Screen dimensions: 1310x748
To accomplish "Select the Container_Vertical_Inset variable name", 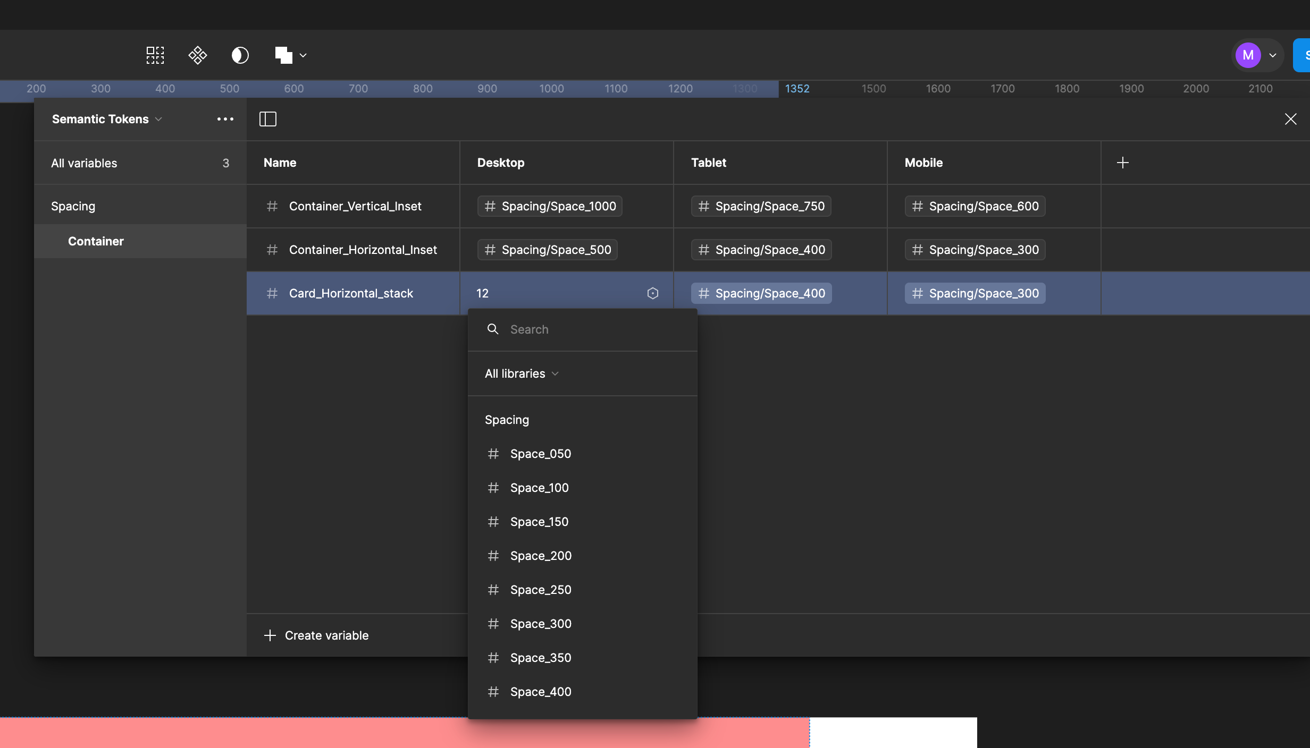I will (355, 206).
